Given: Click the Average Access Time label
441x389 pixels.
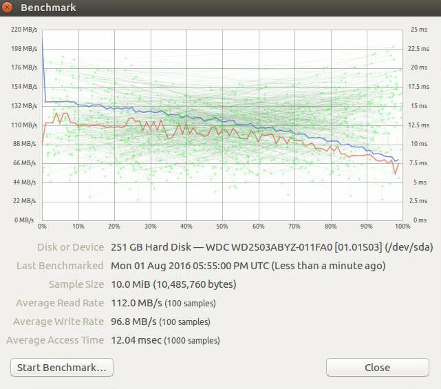Looking at the screenshot, I should point(55,340).
